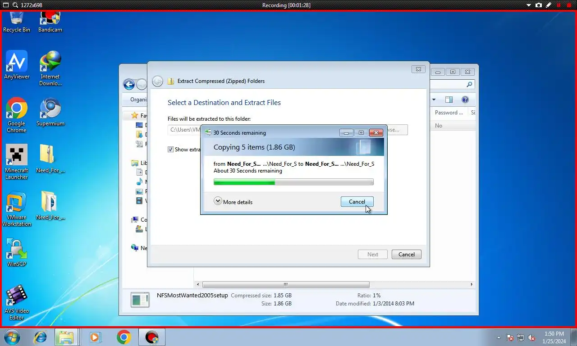Click 'Date modified: 1/3/2014 8:03 PM' text
Screen dimensions: 577x346
click(x=375, y=304)
